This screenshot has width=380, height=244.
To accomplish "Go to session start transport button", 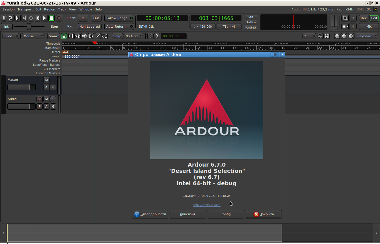I will [18, 18].
